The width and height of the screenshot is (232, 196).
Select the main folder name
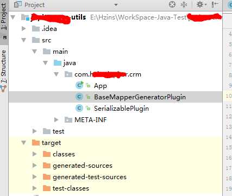[60, 52]
